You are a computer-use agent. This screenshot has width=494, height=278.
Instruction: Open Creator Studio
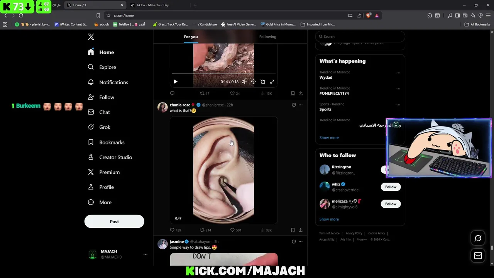click(x=110, y=157)
